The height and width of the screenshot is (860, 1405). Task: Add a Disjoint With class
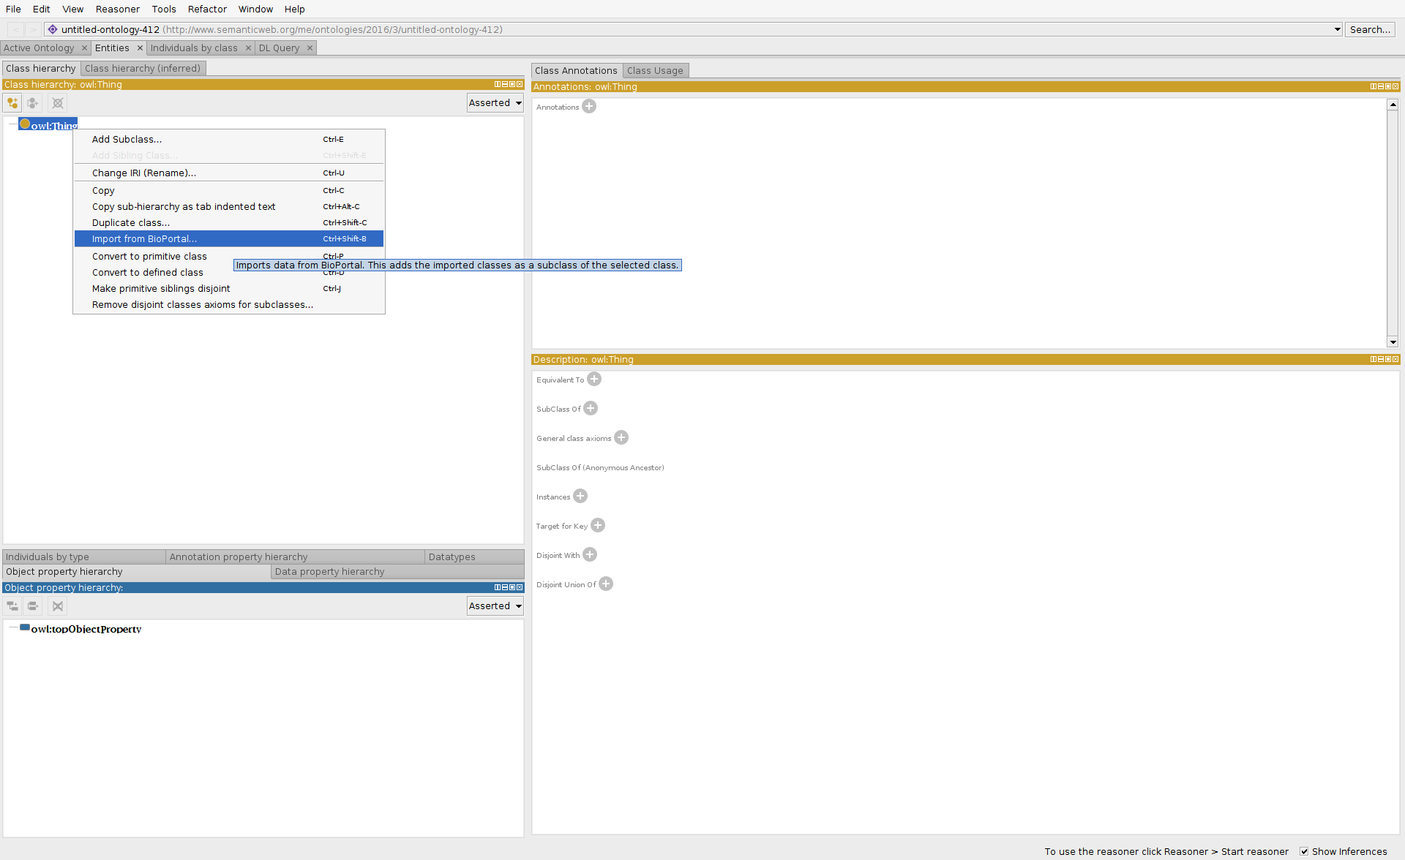point(590,555)
